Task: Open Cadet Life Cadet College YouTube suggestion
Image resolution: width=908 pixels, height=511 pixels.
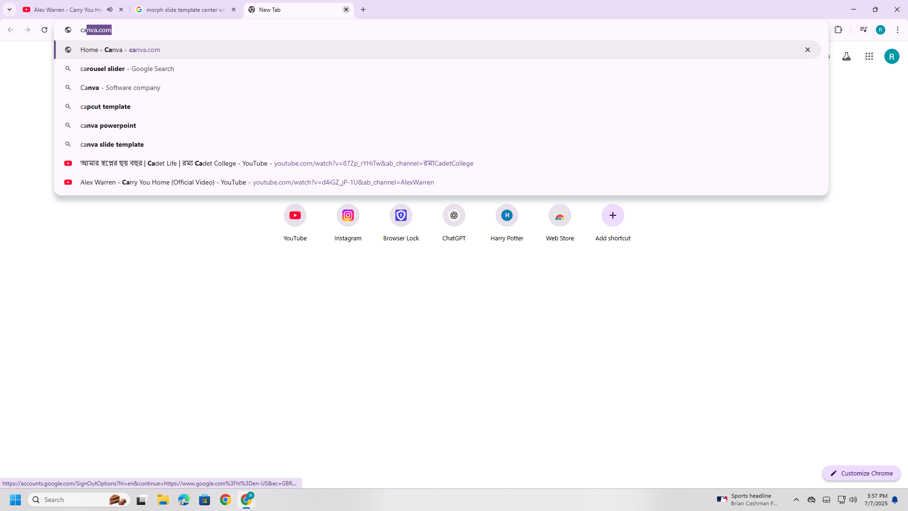Action: tap(437, 163)
